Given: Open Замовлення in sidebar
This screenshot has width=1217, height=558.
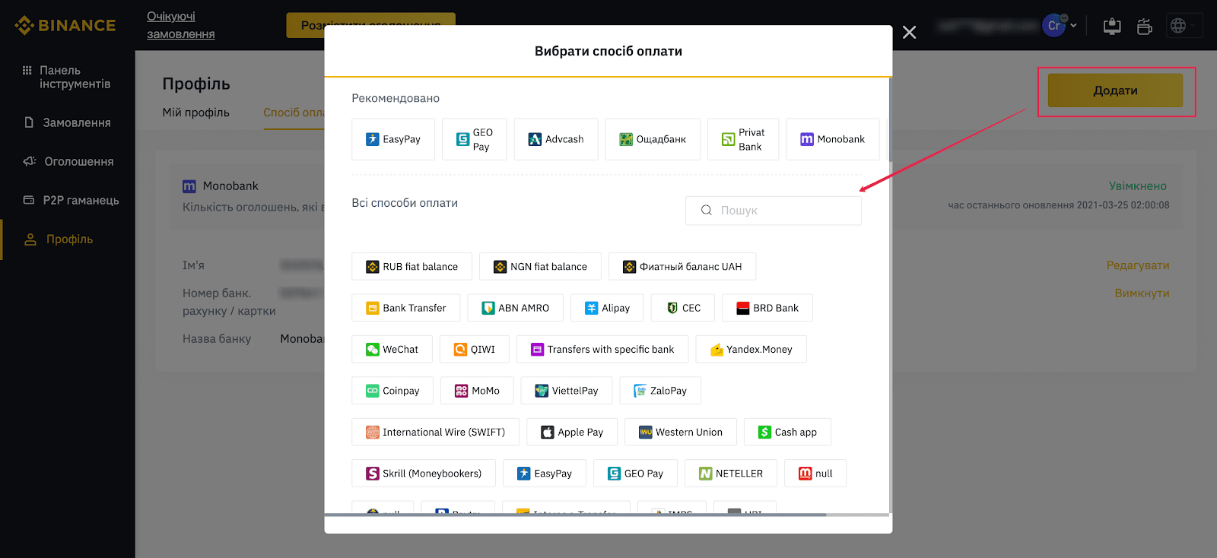Looking at the screenshot, I should [68, 122].
